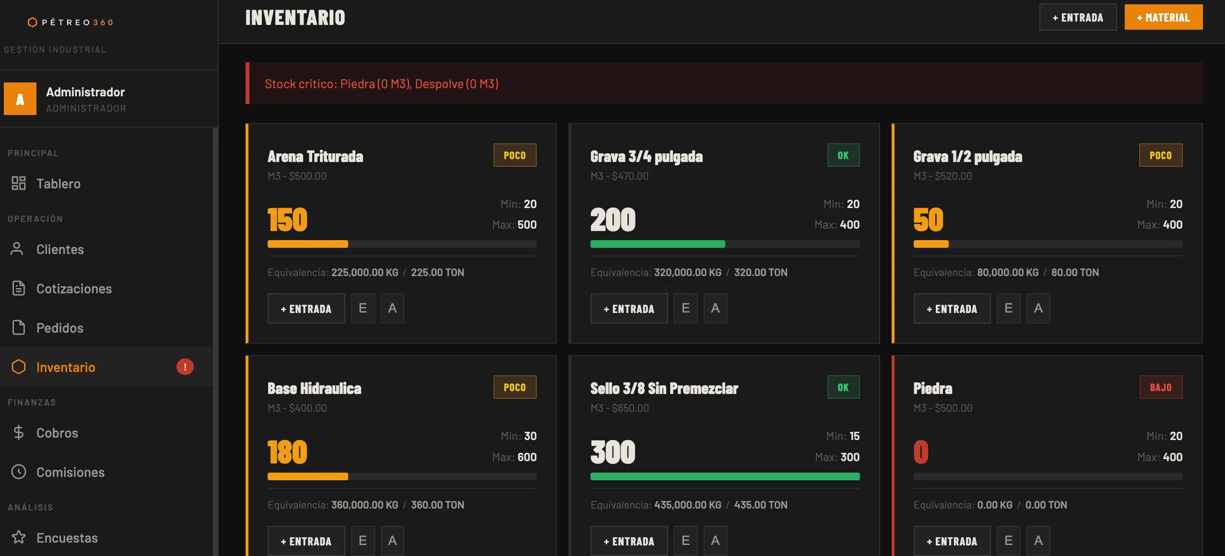This screenshot has height=556, width=1225.
Task: Open Tablero dashboard icon
Action: click(19, 183)
